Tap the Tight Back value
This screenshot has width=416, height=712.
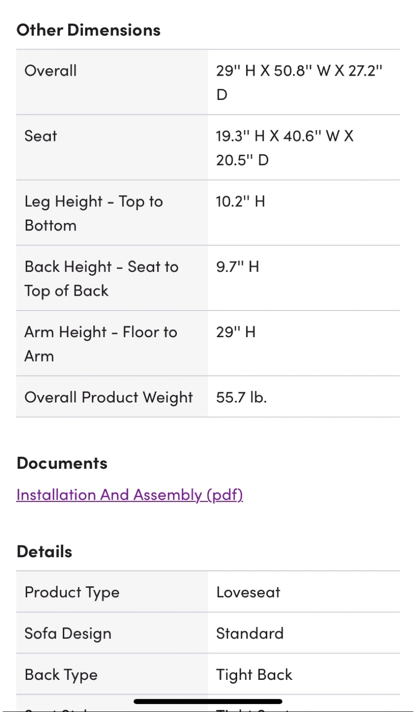(x=254, y=675)
